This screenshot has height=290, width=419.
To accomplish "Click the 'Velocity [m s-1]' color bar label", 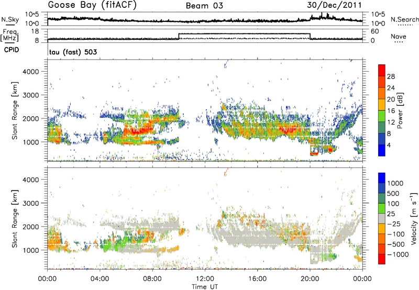I will pos(414,219).
